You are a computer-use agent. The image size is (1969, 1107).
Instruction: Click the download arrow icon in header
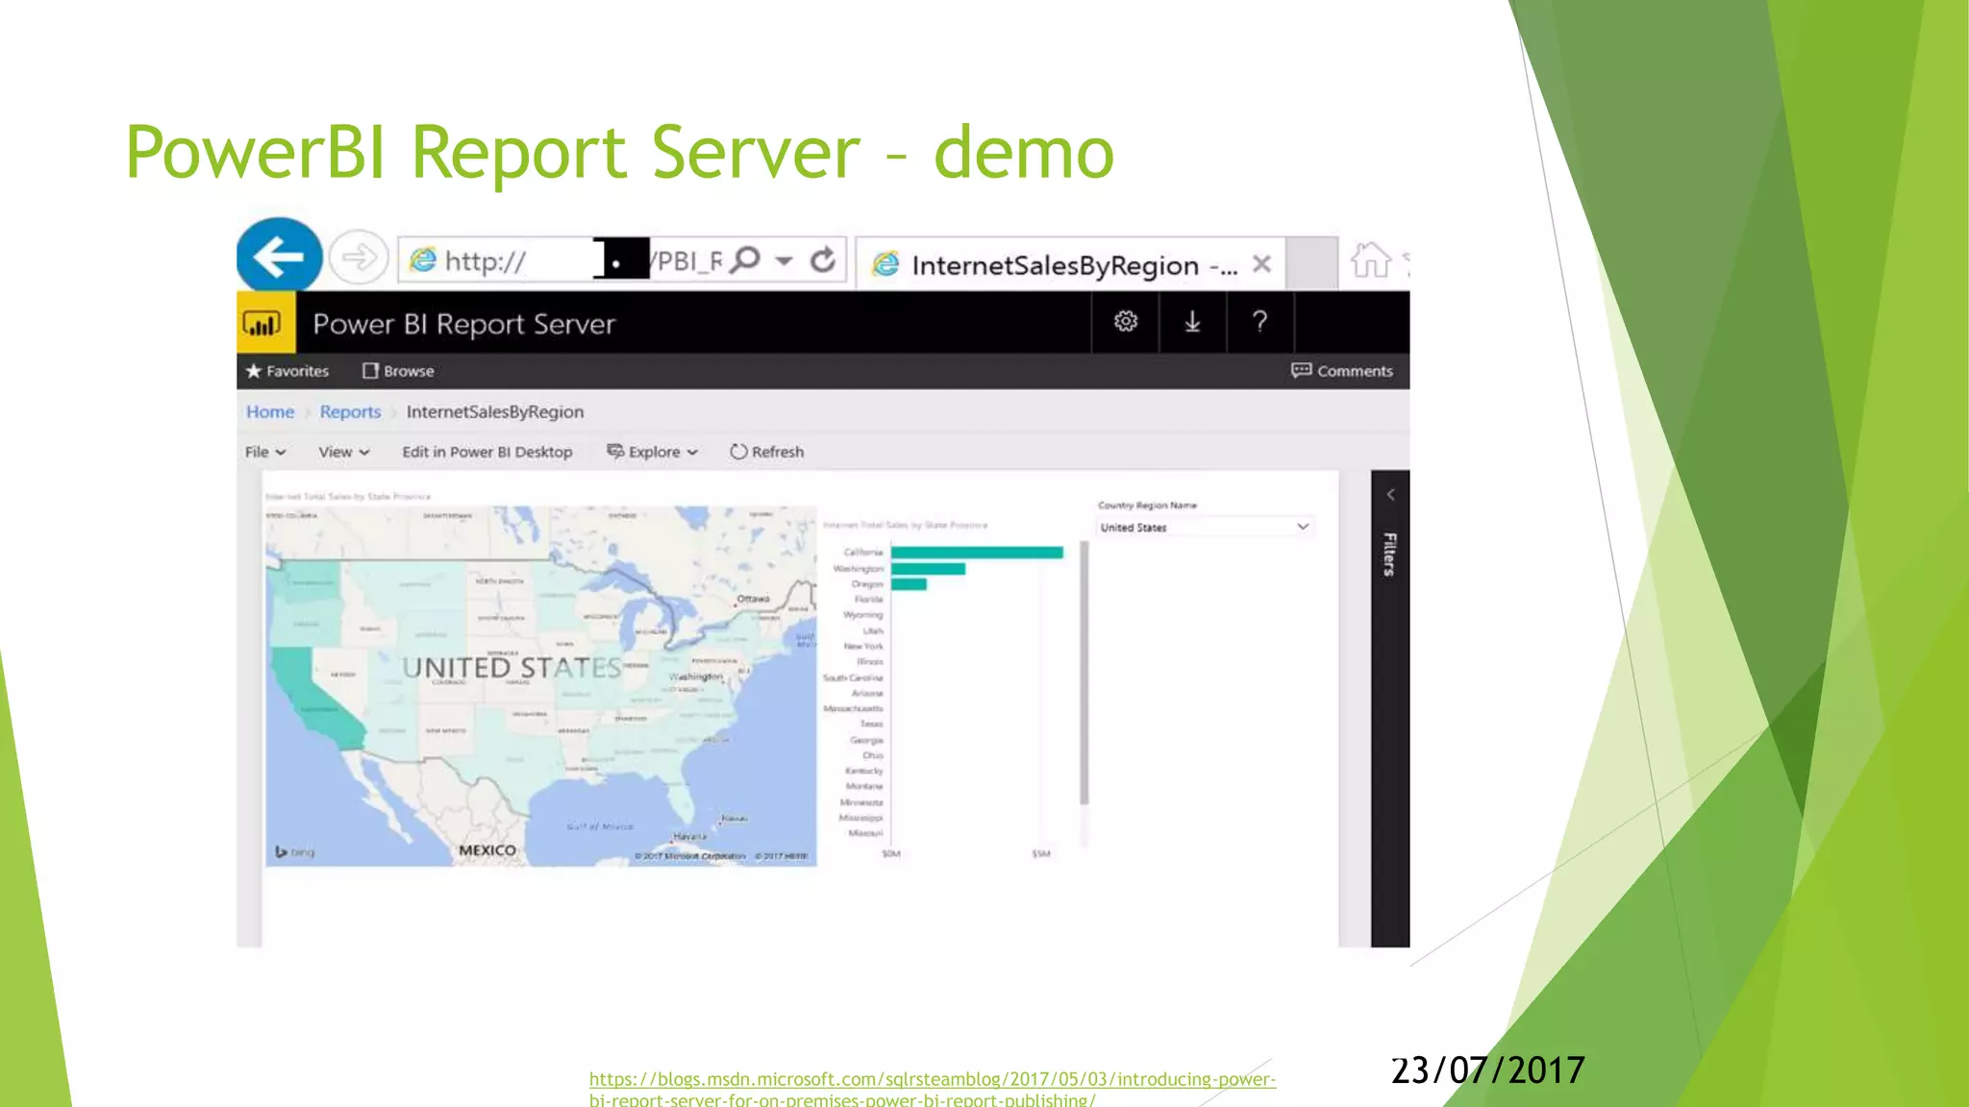1192,322
